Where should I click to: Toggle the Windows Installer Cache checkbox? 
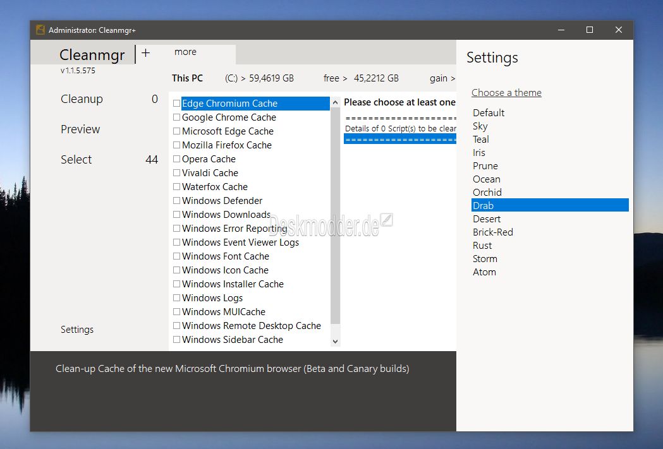(x=177, y=284)
